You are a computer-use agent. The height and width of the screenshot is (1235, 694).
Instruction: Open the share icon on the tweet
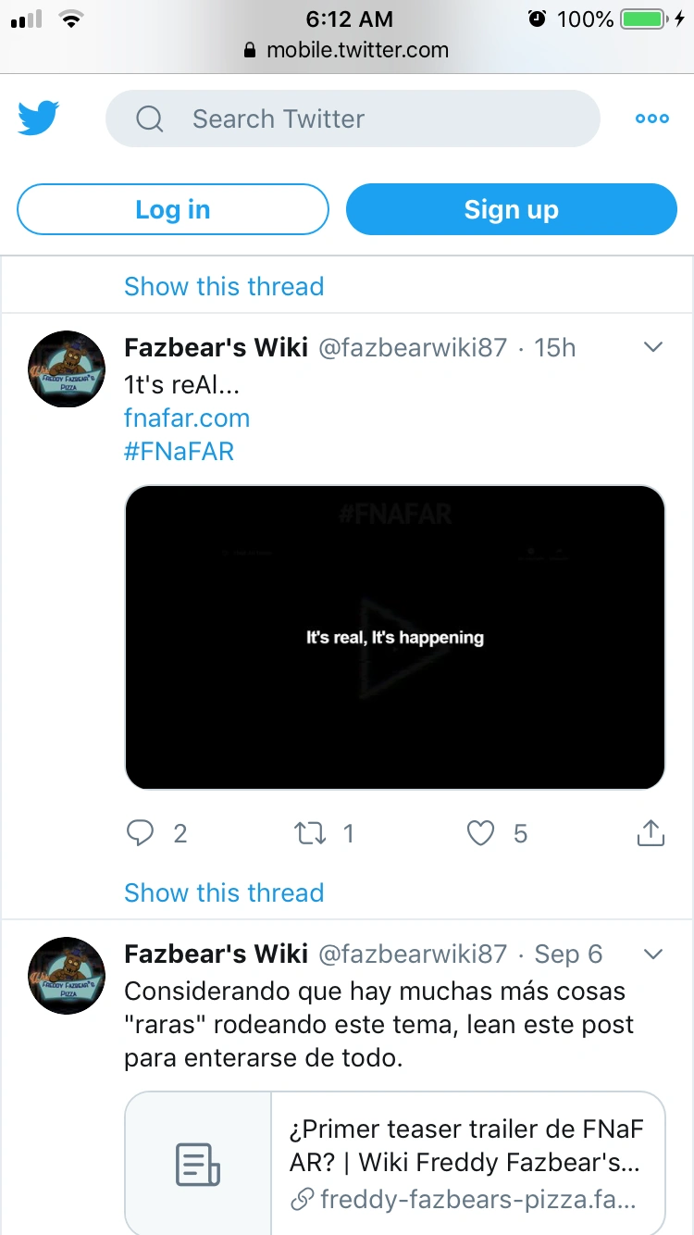coord(651,833)
